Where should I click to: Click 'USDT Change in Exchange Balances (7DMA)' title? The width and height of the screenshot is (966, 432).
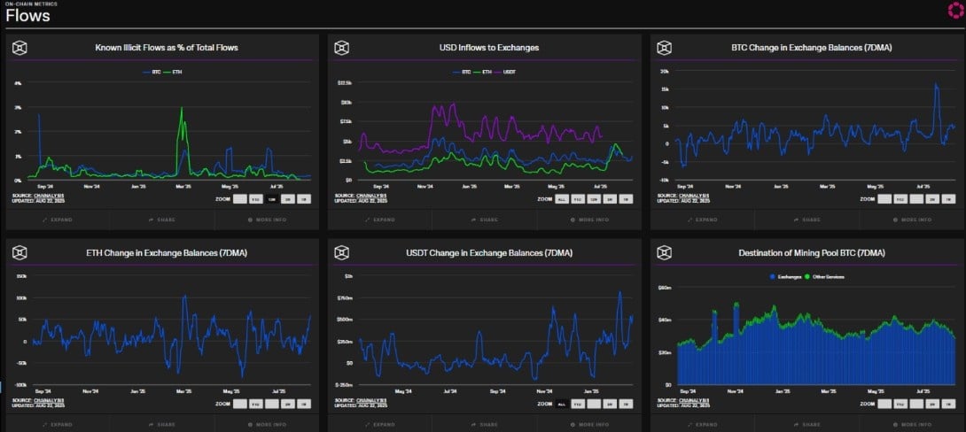(489, 252)
